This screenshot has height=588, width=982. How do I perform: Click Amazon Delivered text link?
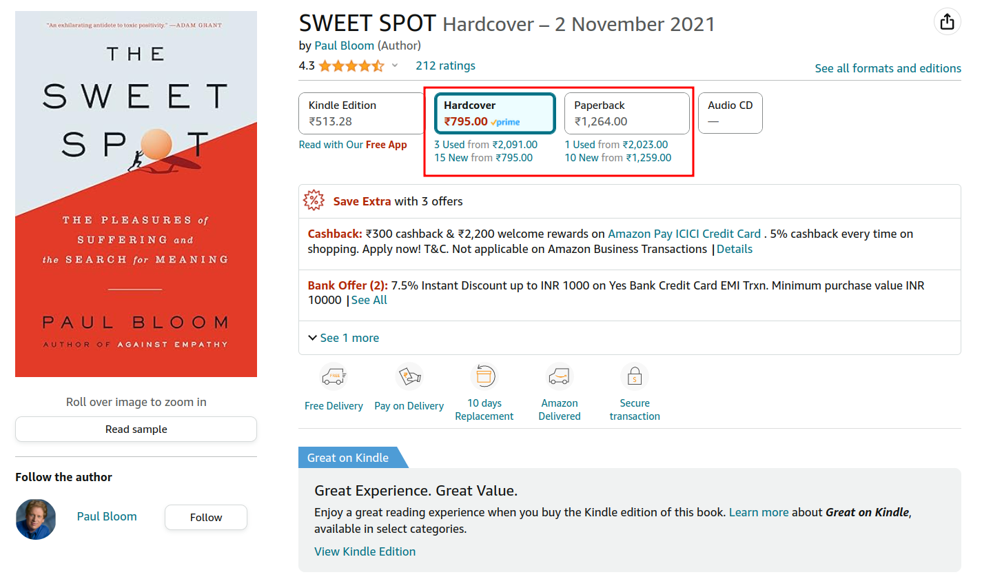coord(559,409)
